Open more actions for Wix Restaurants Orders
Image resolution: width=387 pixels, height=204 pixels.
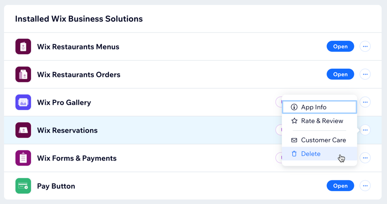pos(365,74)
